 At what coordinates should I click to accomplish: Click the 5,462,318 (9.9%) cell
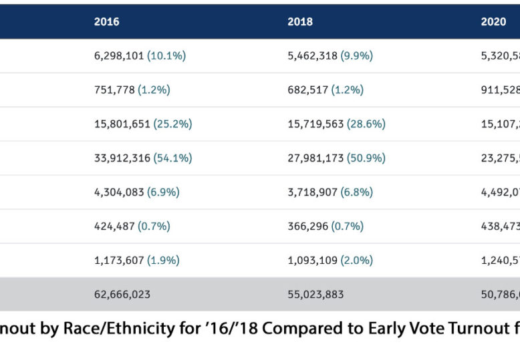pyautogui.click(x=330, y=56)
